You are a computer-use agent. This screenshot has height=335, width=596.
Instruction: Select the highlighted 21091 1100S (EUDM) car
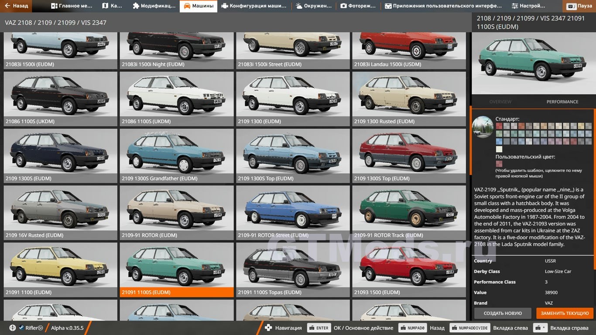pos(177,270)
